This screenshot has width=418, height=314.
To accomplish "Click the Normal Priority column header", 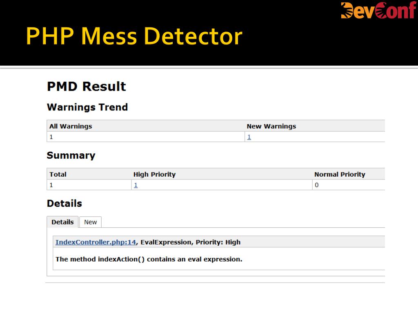I will [340, 174].
